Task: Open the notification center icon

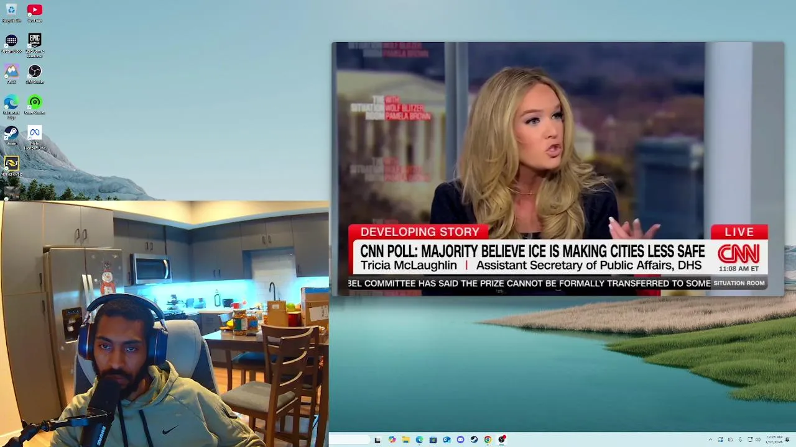Action: (788, 440)
